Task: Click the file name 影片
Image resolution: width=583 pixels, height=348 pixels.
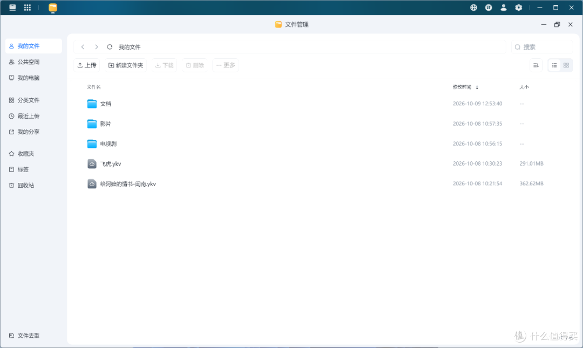Action: pyautogui.click(x=106, y=124)
